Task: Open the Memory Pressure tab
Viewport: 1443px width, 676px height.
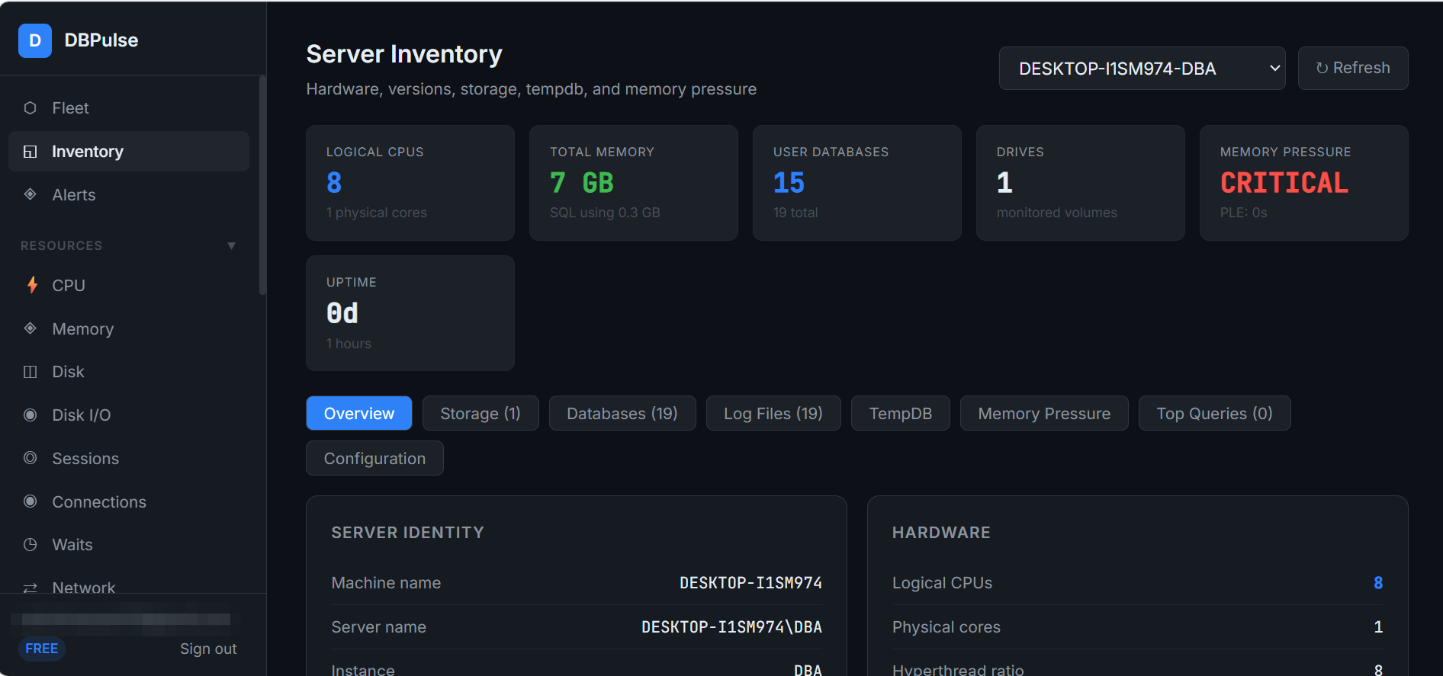Action: pyautogui.click(x=1044, y=413)
